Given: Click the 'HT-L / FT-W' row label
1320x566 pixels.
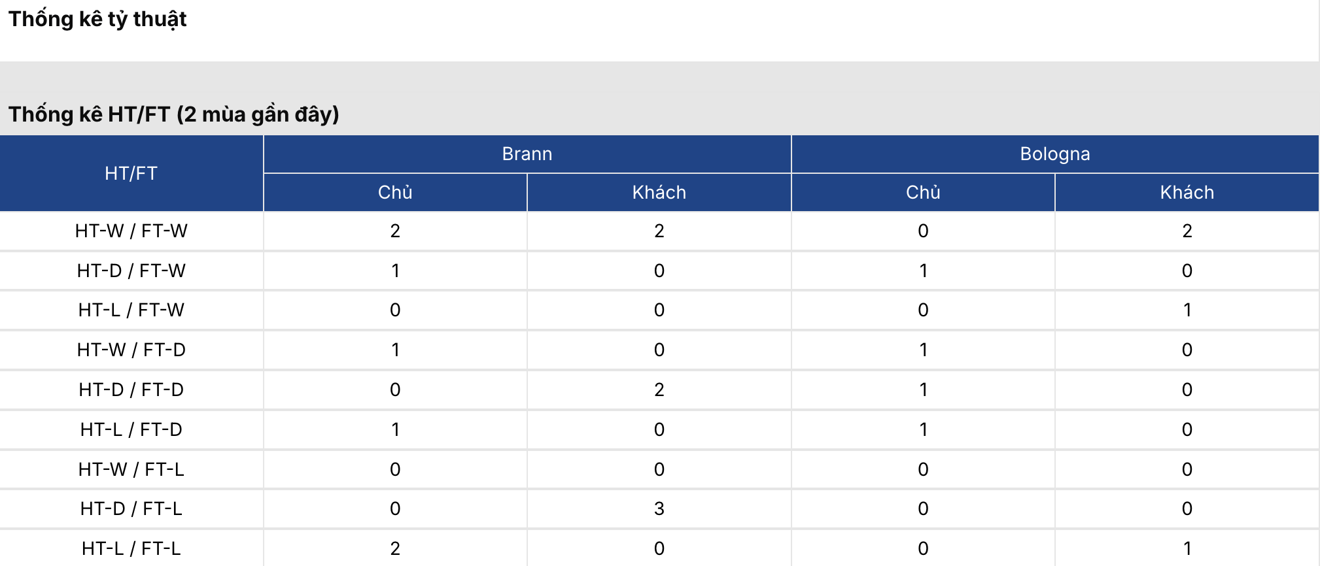Looking at the screenshot, I should [131, 310].
